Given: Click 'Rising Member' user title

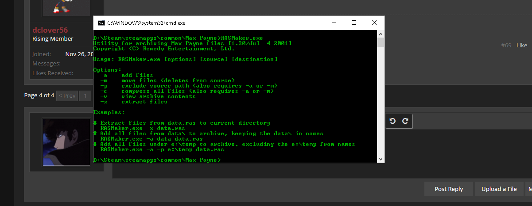Looking at the screenshot, I should click(53, 39).
